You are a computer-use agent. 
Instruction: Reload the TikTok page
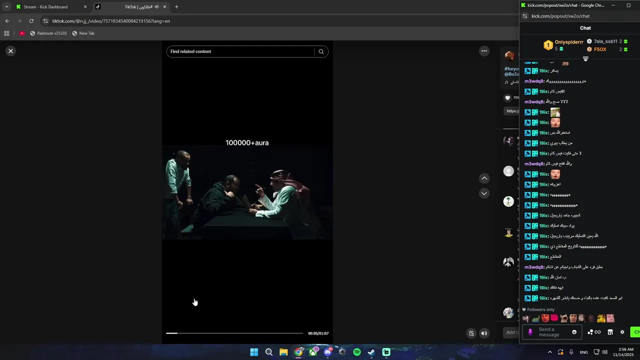[31, 21]
